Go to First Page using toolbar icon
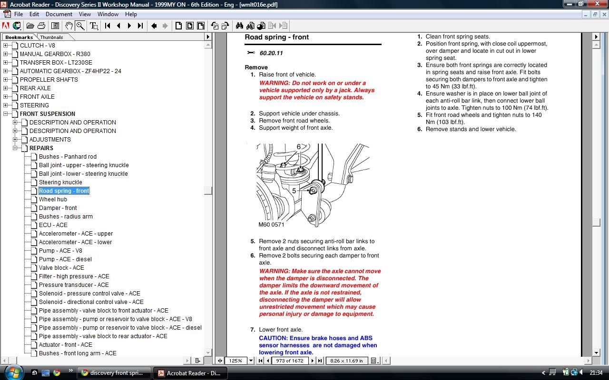Image resolution: width=609 pixels, height=380 pixels. [x=108, y=26]
